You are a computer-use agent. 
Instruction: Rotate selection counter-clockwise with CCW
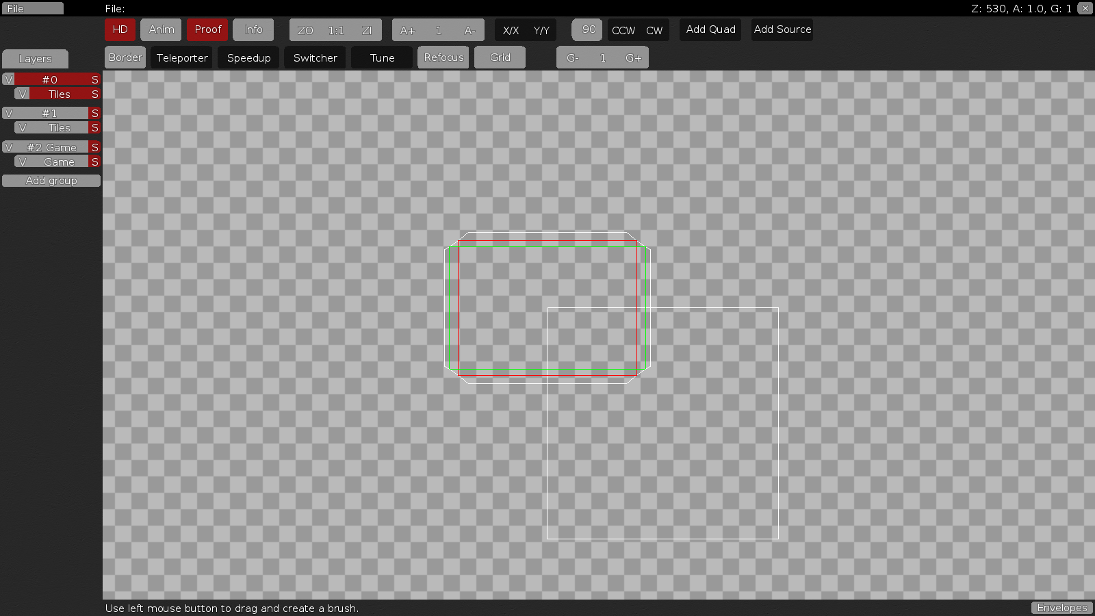623,30
